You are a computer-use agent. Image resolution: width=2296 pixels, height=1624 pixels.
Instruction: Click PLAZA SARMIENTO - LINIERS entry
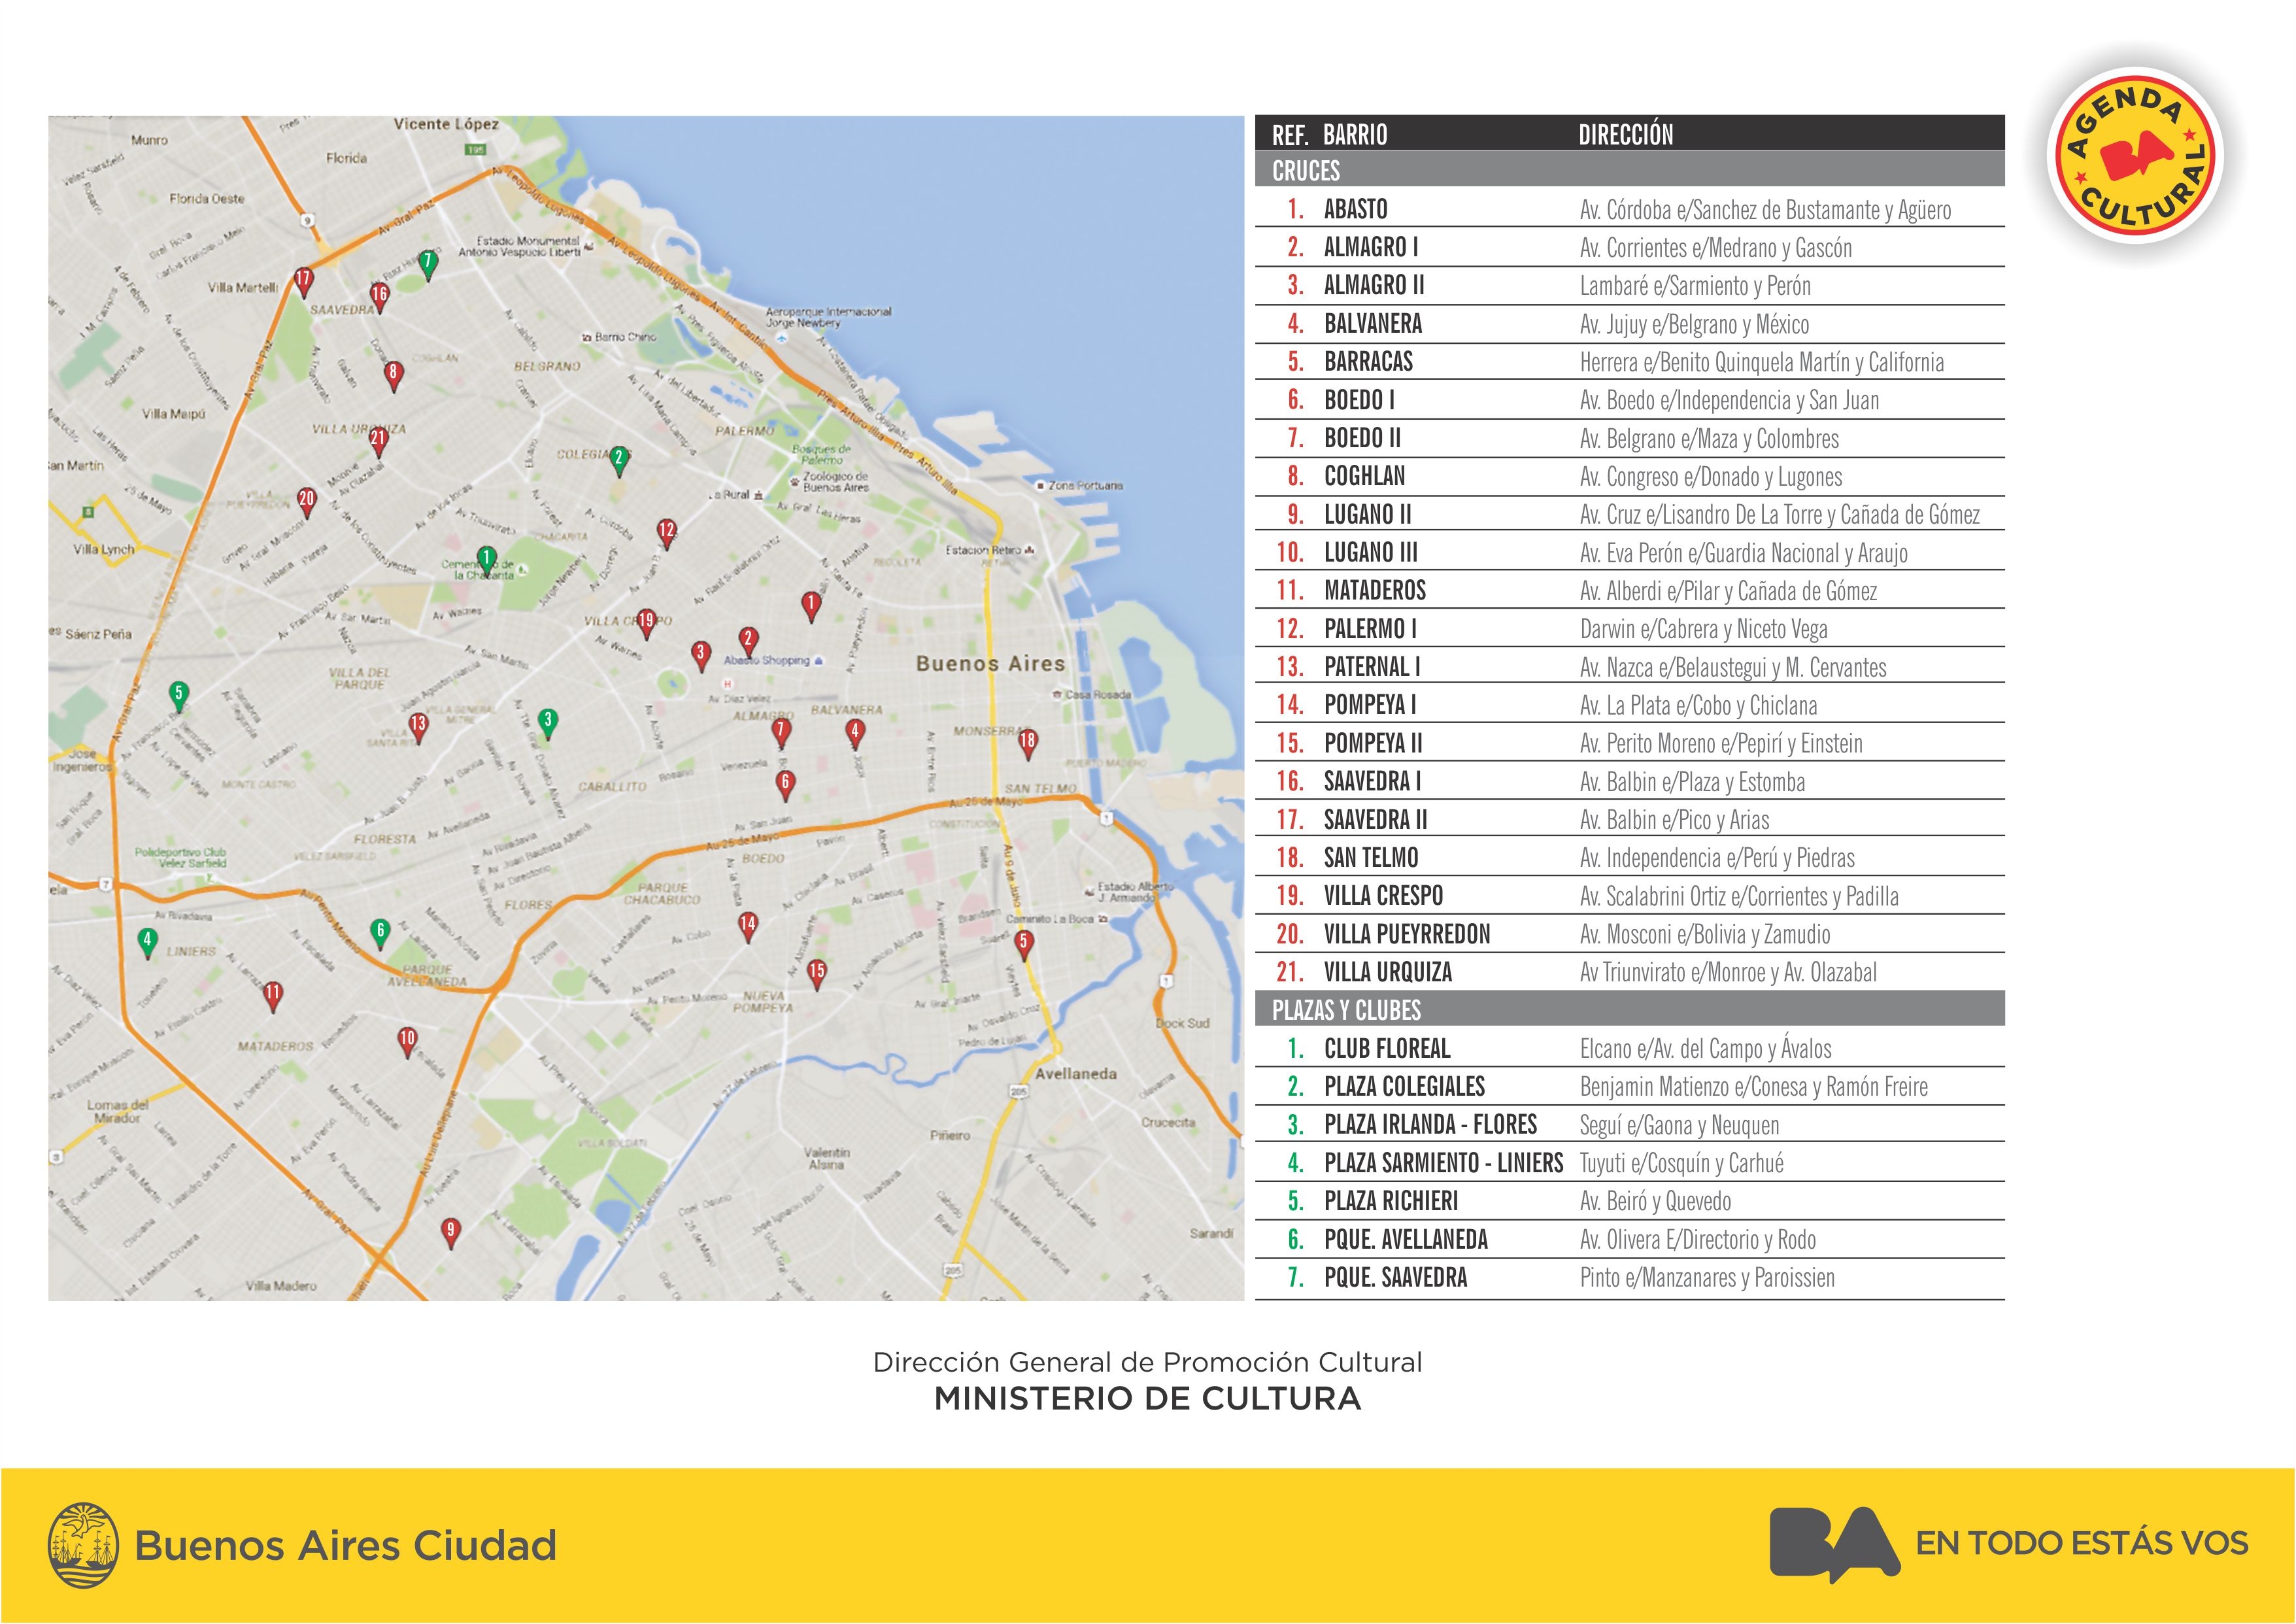click(1630, 1162)
